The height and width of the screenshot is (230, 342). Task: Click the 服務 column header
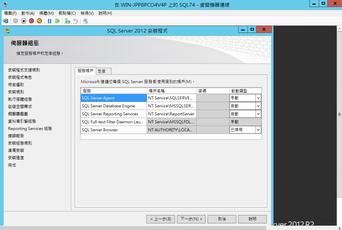114,91
